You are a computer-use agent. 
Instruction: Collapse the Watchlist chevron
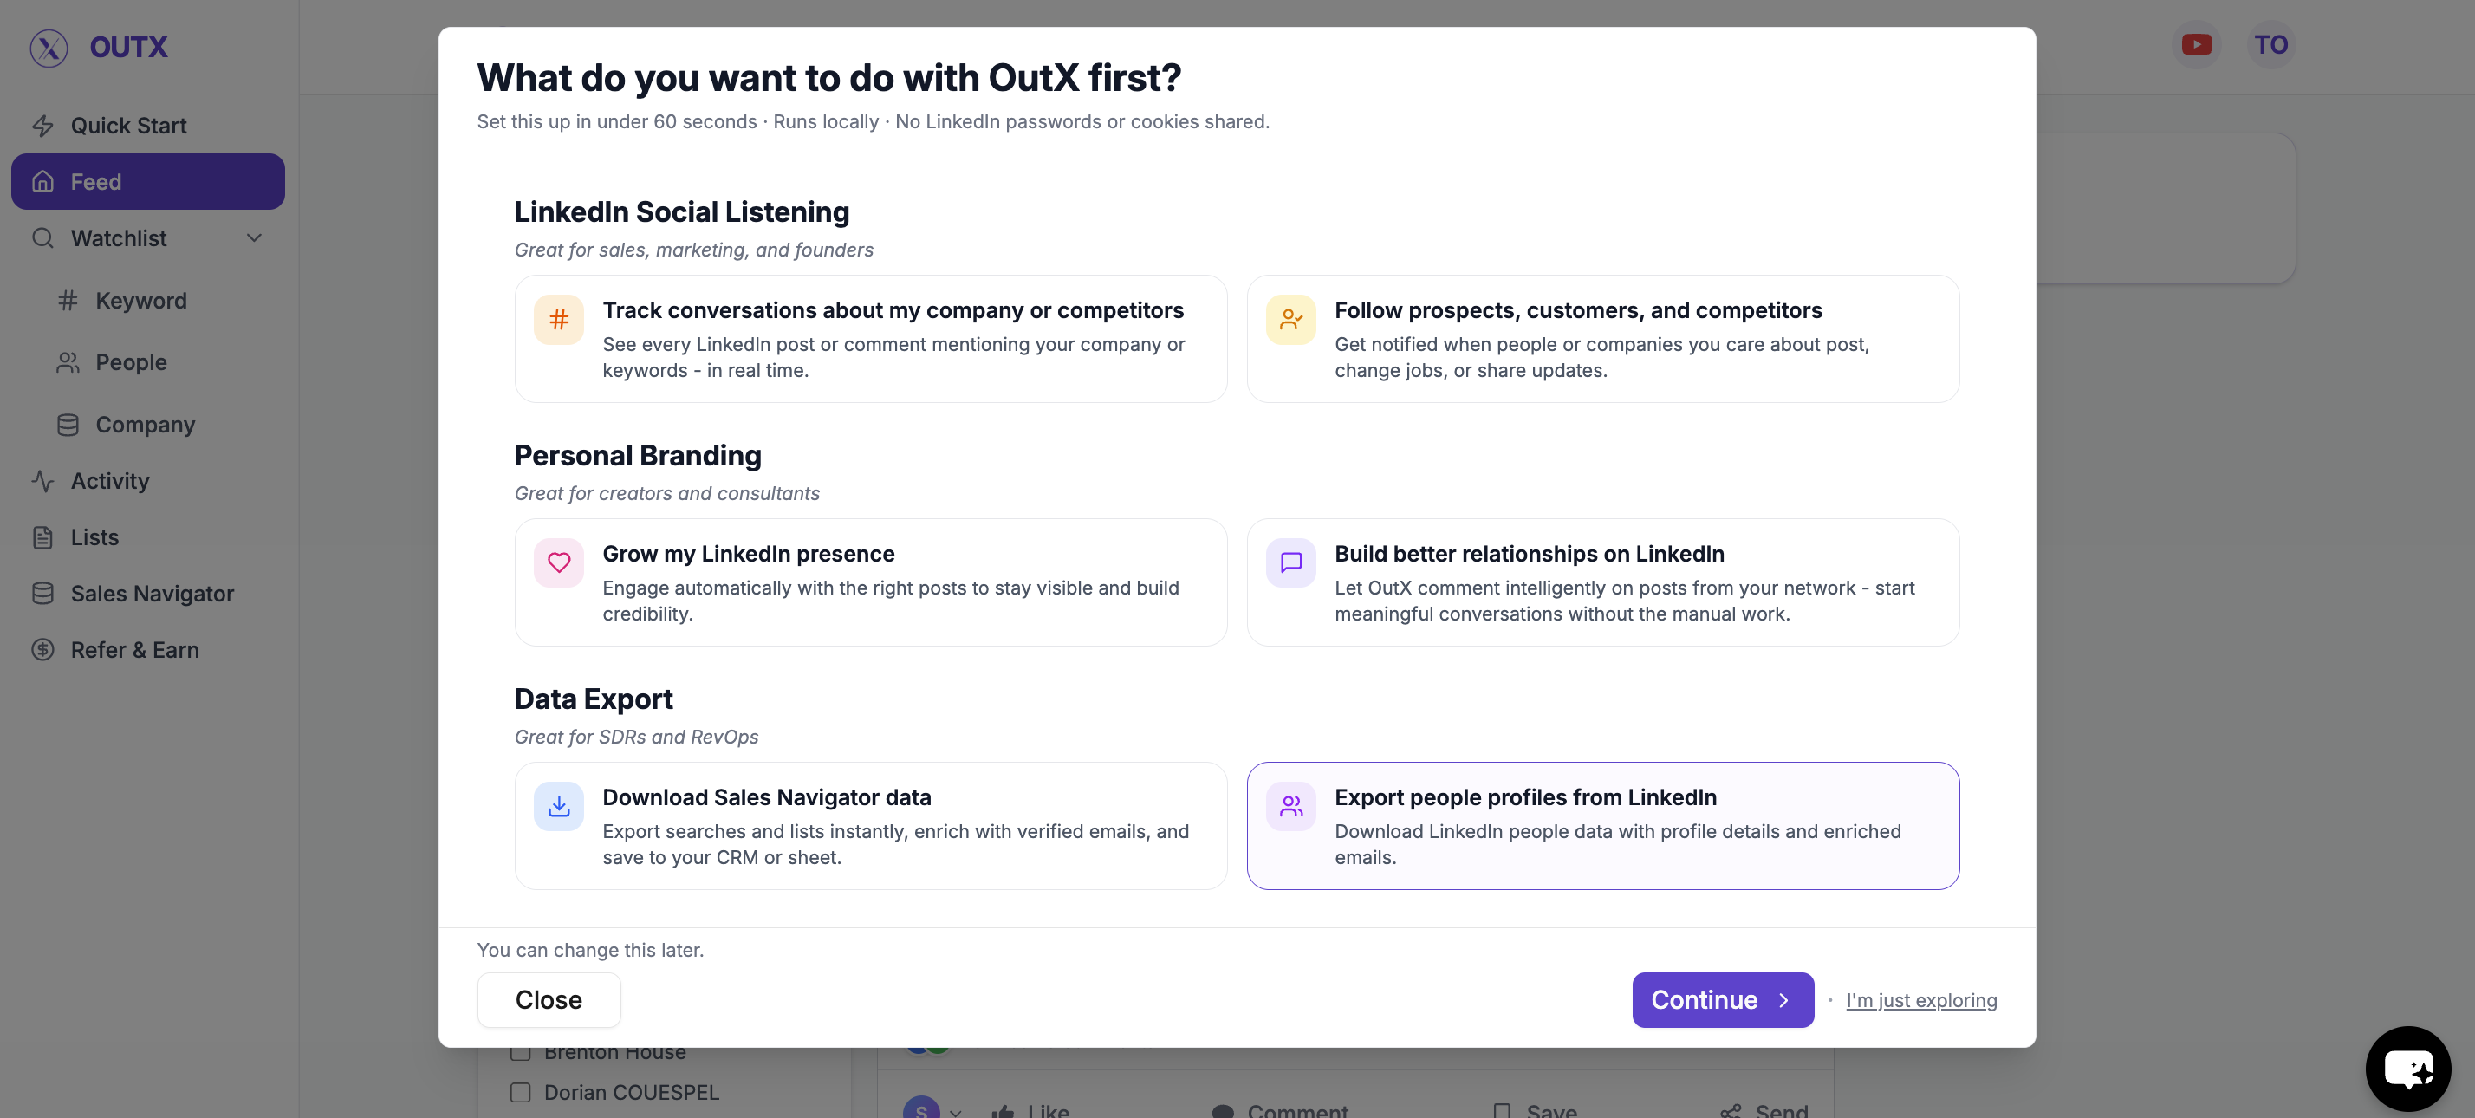pyautogui.click(x=255, y=238)
